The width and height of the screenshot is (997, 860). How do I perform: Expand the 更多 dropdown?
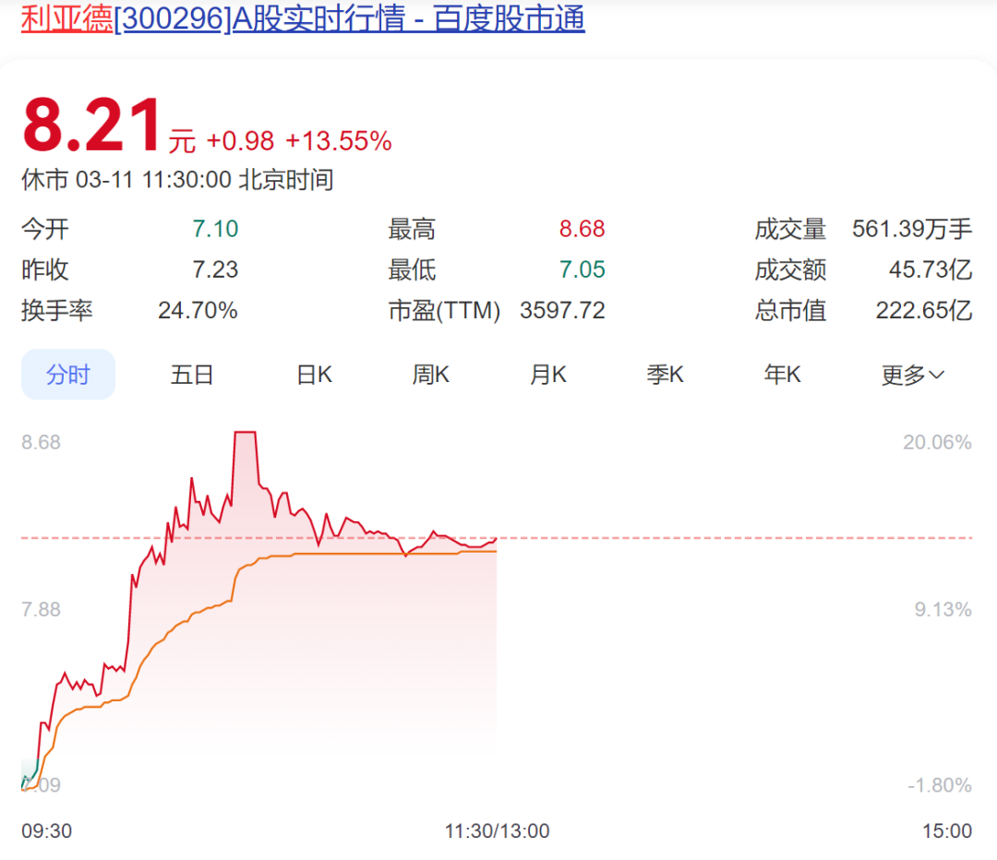click(x=912, y=375)
